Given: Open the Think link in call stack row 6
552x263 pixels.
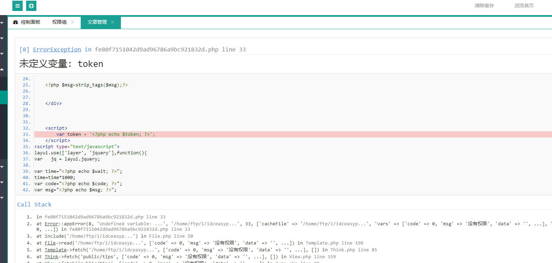Looking at the screenshot, I should 52,256.
